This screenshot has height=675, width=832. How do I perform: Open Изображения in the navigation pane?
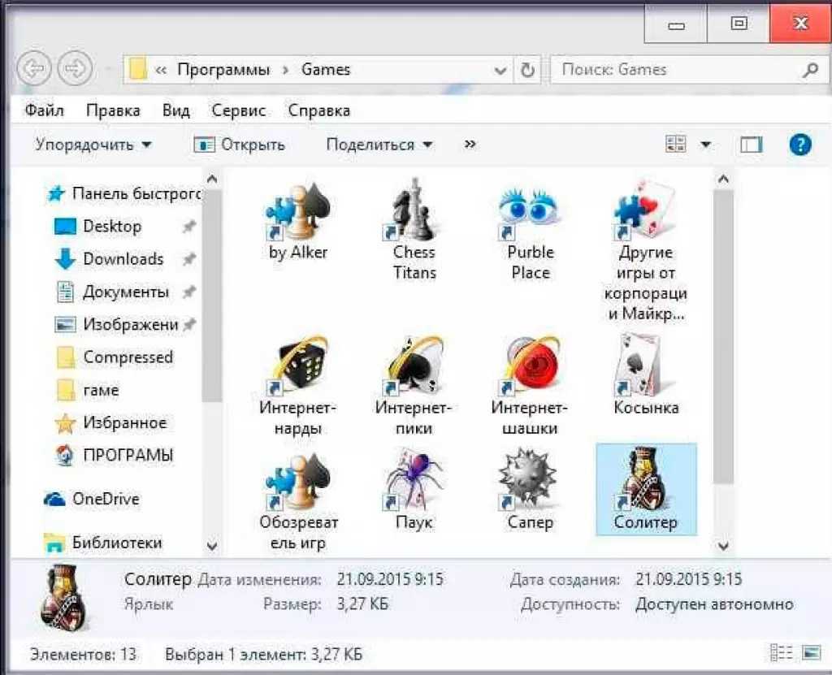coord(131,324)
